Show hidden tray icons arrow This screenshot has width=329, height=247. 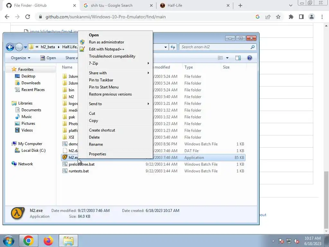[273, 241]
